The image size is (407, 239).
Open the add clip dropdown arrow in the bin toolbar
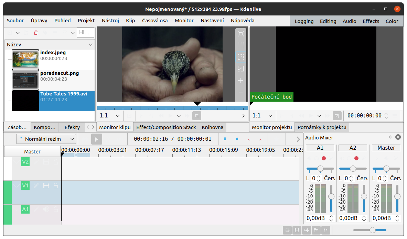pyautogui.click(x=18, y=33)
